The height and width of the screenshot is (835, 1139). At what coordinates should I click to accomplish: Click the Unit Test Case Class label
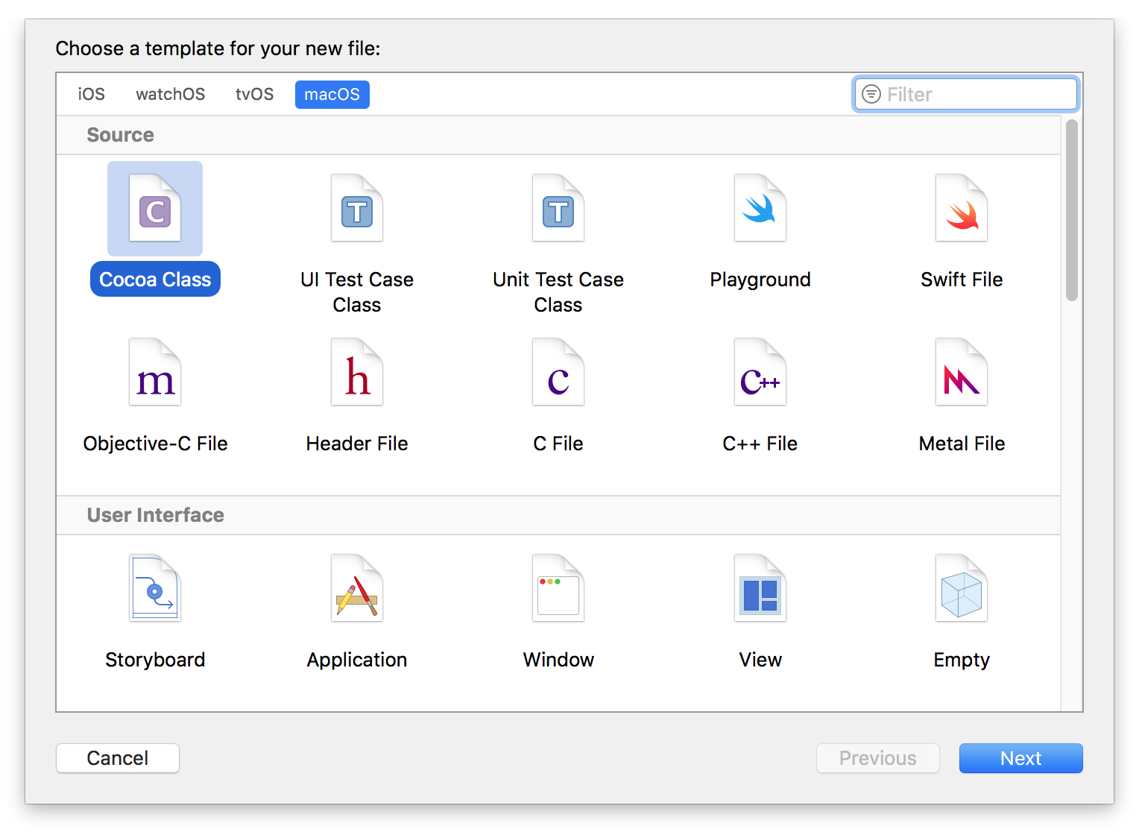pos(558,292)
